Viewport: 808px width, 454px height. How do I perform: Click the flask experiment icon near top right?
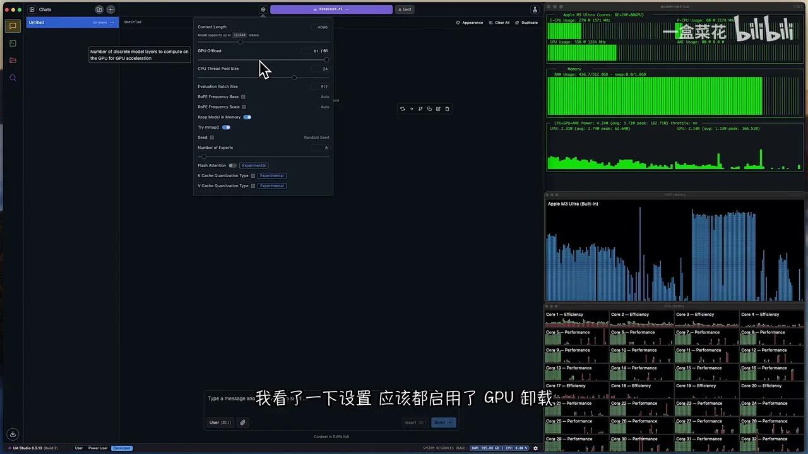click(x=535, y=9)
